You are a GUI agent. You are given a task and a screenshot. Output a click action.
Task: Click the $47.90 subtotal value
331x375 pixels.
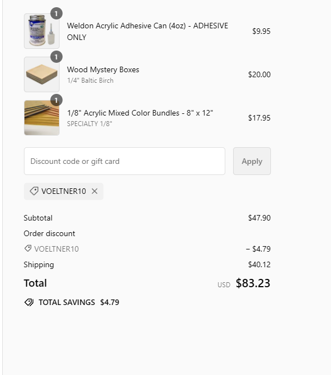tap(259, 218)
